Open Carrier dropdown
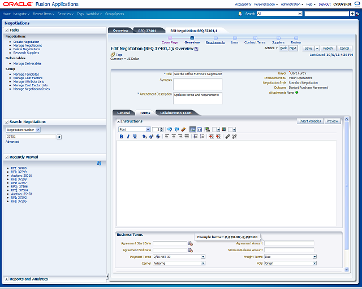362x289 pixels. click(x=203, y=263)
